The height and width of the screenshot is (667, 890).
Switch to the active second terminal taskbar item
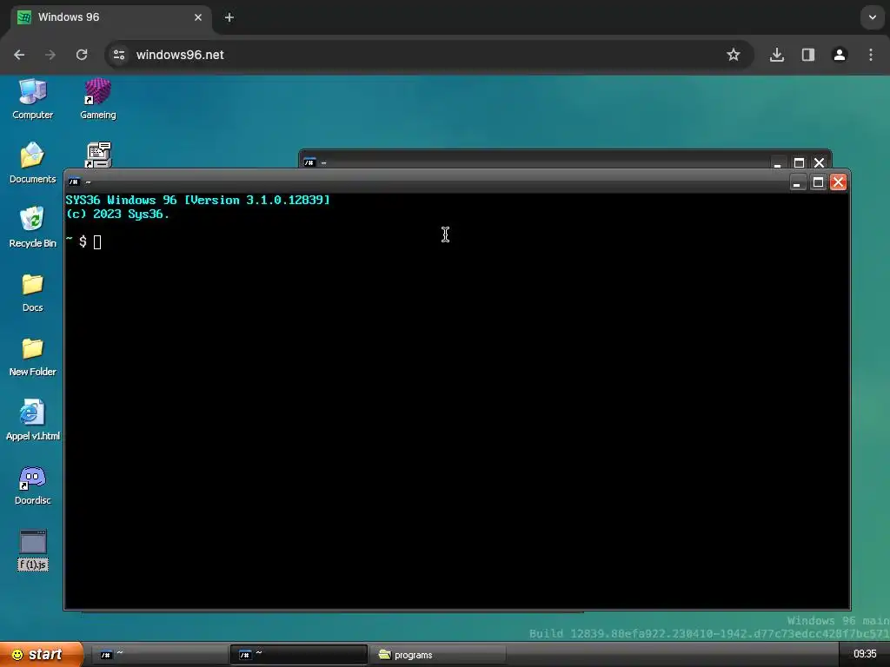(299, 655)
